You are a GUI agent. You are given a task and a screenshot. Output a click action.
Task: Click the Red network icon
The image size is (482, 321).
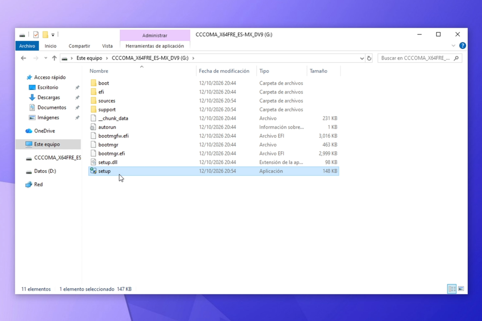(29, 184)
